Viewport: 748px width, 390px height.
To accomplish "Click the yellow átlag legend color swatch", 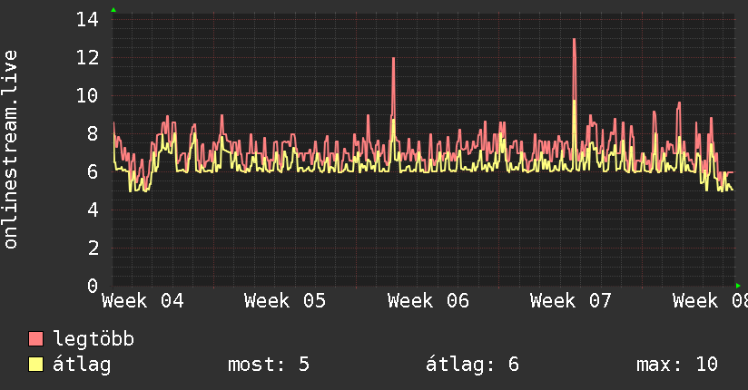I will click(35, 365).
